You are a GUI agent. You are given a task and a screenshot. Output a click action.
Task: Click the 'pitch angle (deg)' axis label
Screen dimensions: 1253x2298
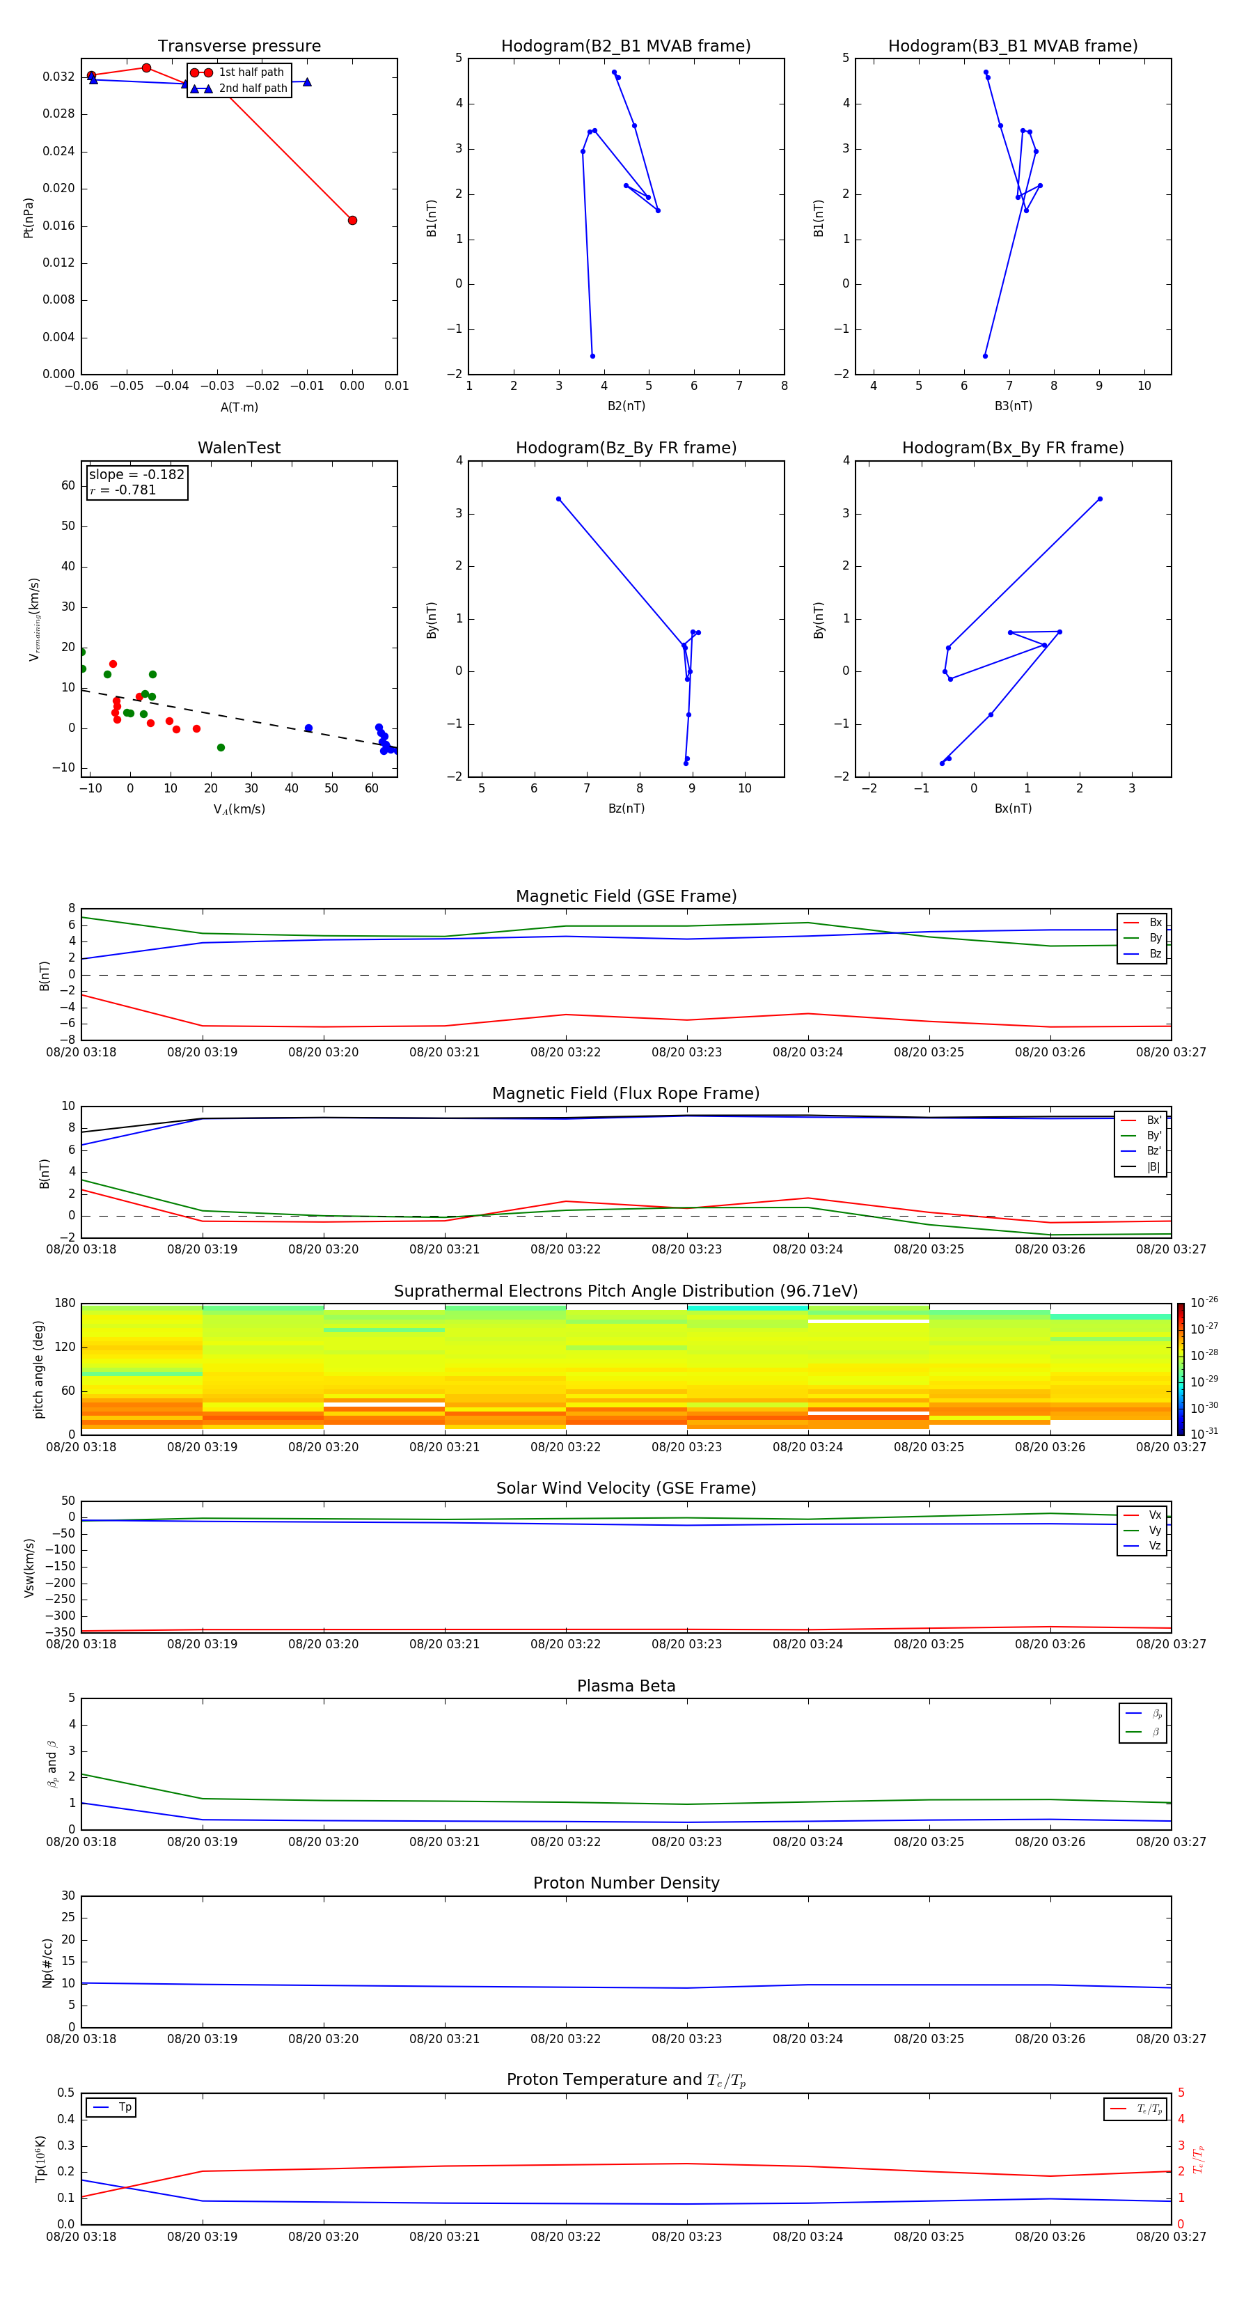(x=38, y=1368)
